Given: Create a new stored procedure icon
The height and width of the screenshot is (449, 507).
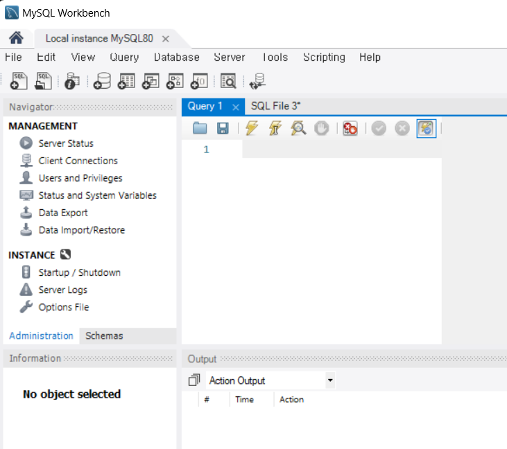Looking at the screenshot, I should pos(175,81).
